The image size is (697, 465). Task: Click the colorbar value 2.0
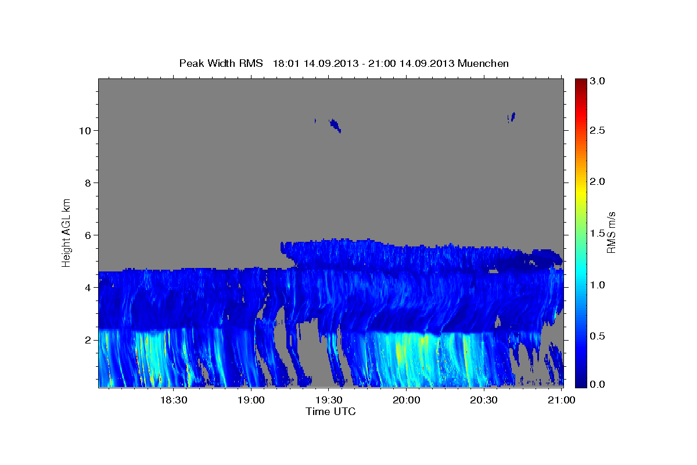(598, 182)
